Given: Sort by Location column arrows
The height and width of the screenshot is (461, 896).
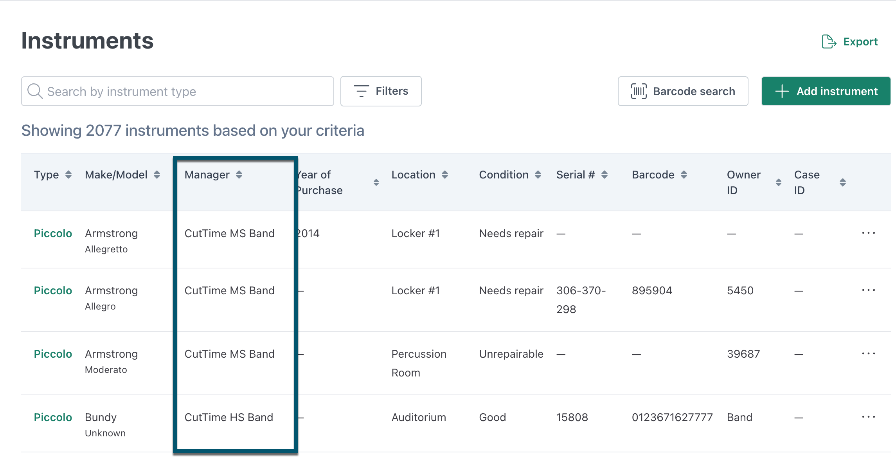Looking at the screenshot, I should [445, 175].
